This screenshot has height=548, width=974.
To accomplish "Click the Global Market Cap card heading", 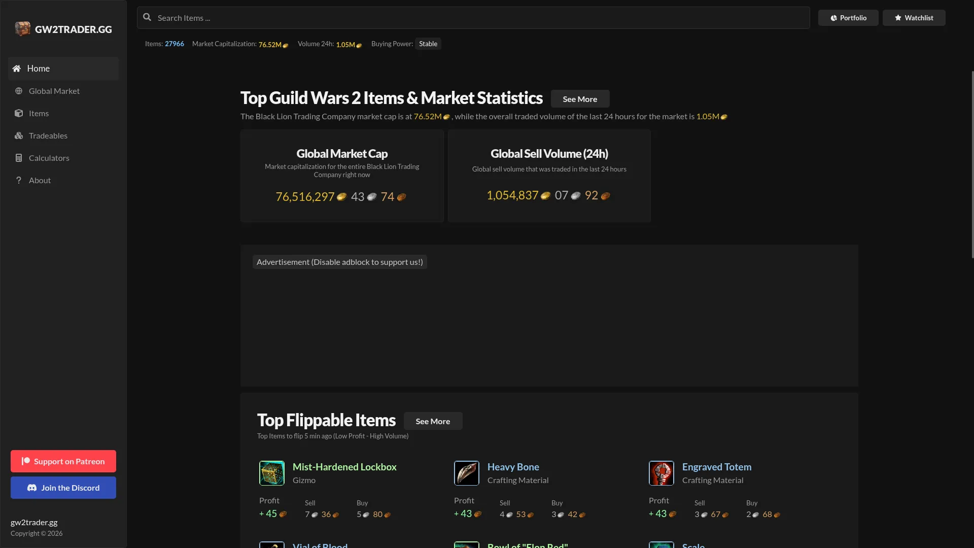I will tap(342, 154).
